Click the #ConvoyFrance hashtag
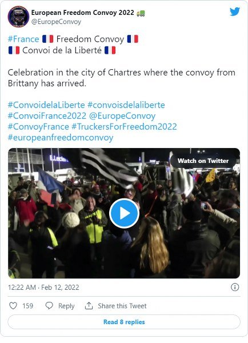The image size is (248, 343). [38, 127]
